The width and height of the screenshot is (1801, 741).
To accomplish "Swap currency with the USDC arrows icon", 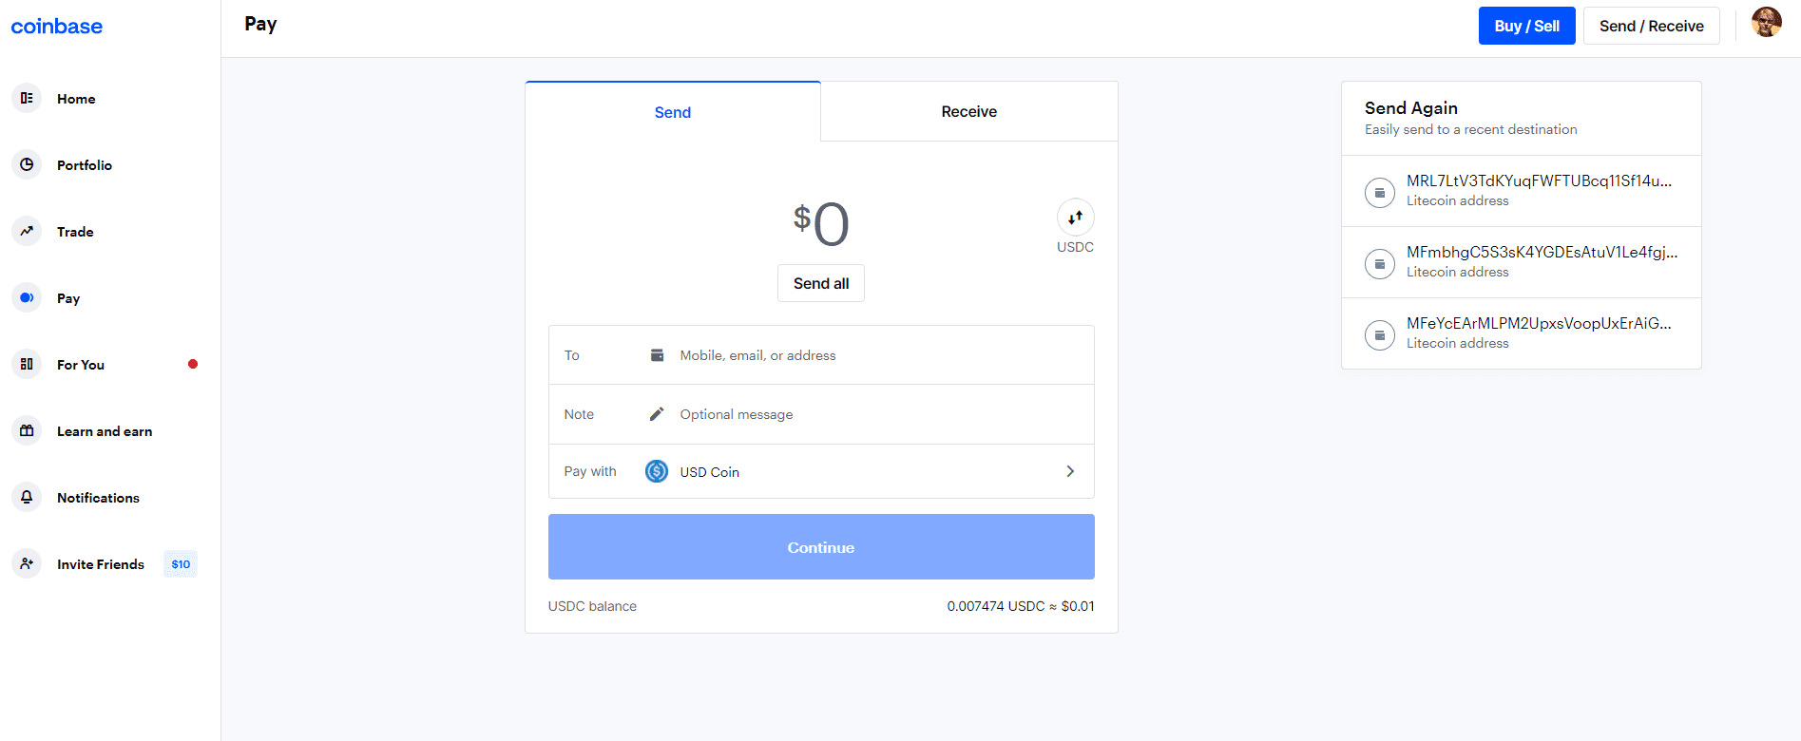I will tap(1075, 218).
